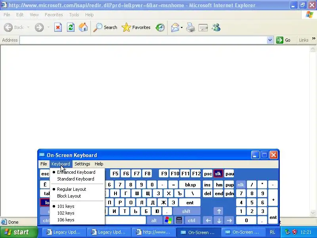Viewport: 317px width, 238px height.
Task: Expand the Address bar dropdown arrow
Action: [270, 40]
